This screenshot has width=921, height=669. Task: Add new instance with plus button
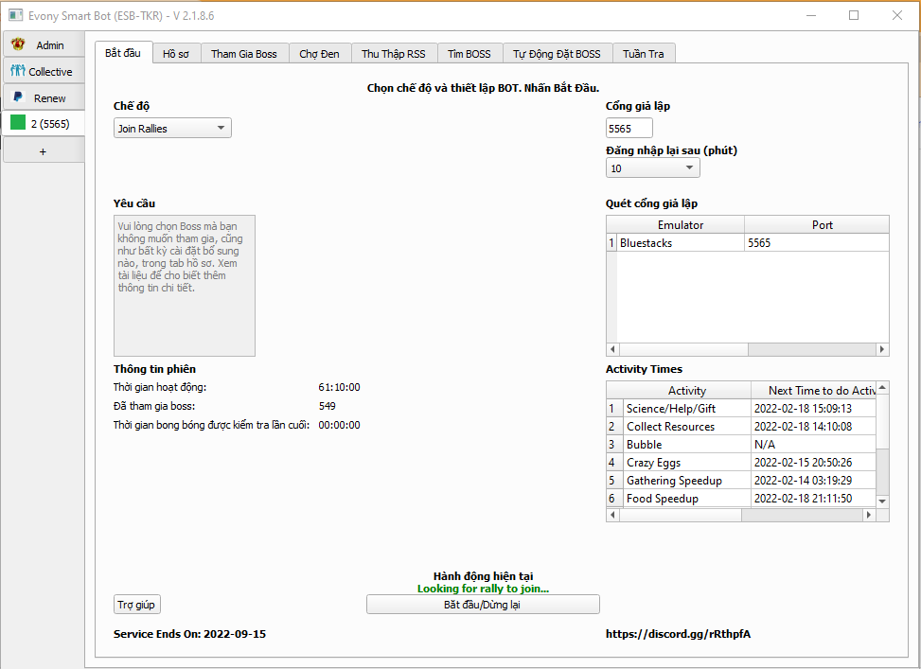(43, 151)
